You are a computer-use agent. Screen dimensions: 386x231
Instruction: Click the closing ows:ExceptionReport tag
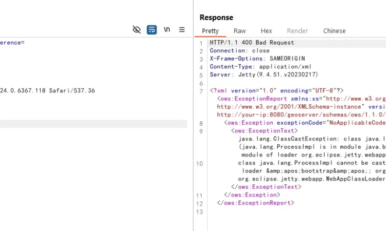click(255, 203)
